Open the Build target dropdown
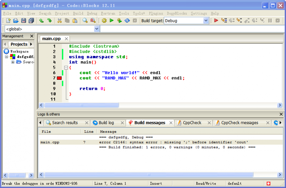Screen dimensions: 286x188 (206, 21)
